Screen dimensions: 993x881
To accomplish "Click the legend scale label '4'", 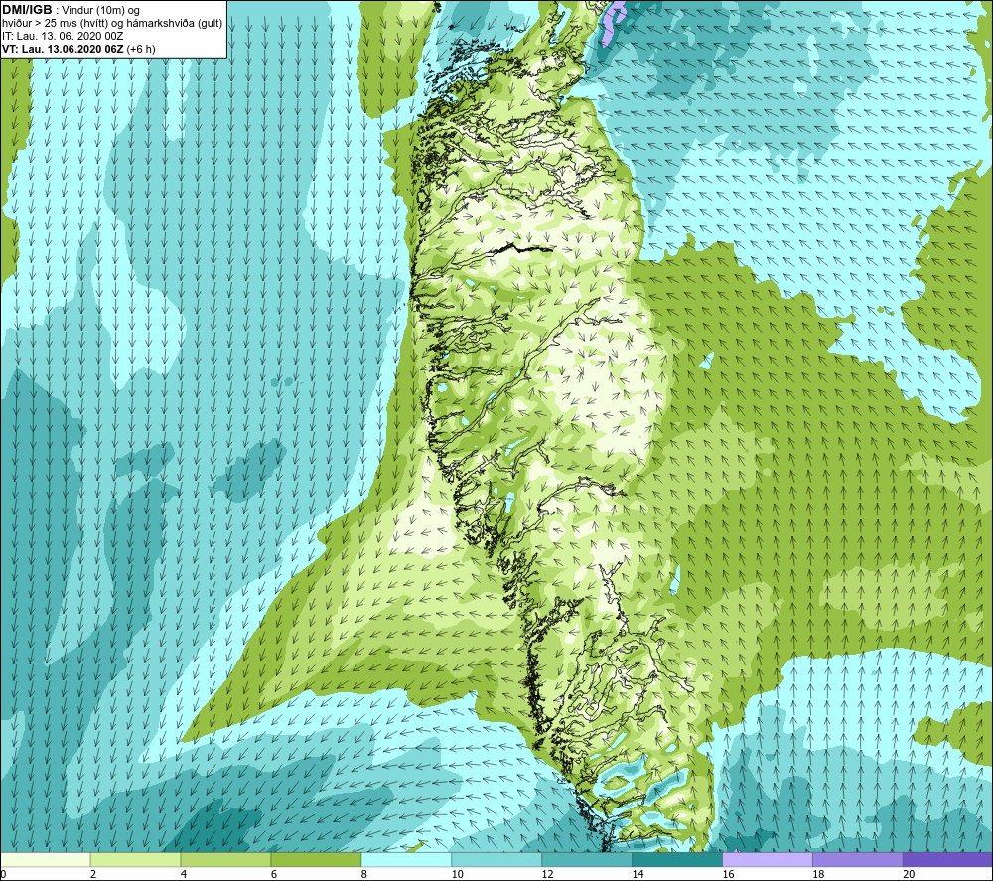I will coord(184,874).
